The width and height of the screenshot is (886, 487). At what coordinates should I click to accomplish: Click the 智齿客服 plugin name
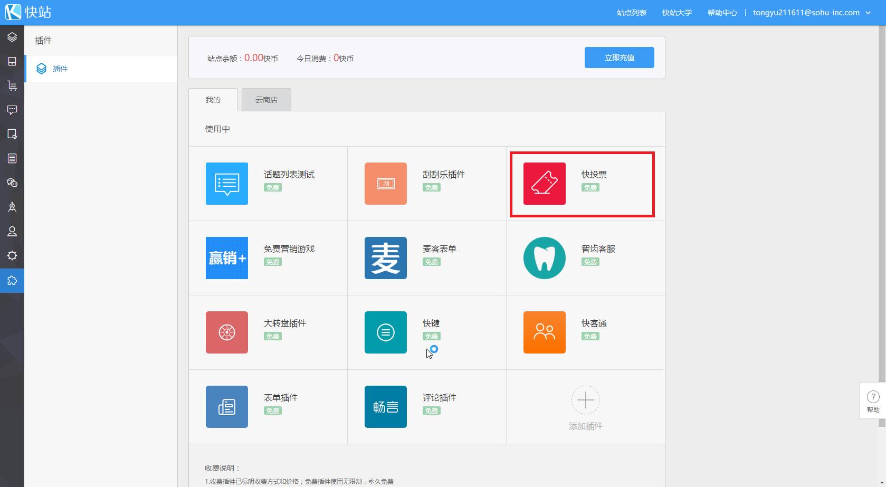click(598, 249)
